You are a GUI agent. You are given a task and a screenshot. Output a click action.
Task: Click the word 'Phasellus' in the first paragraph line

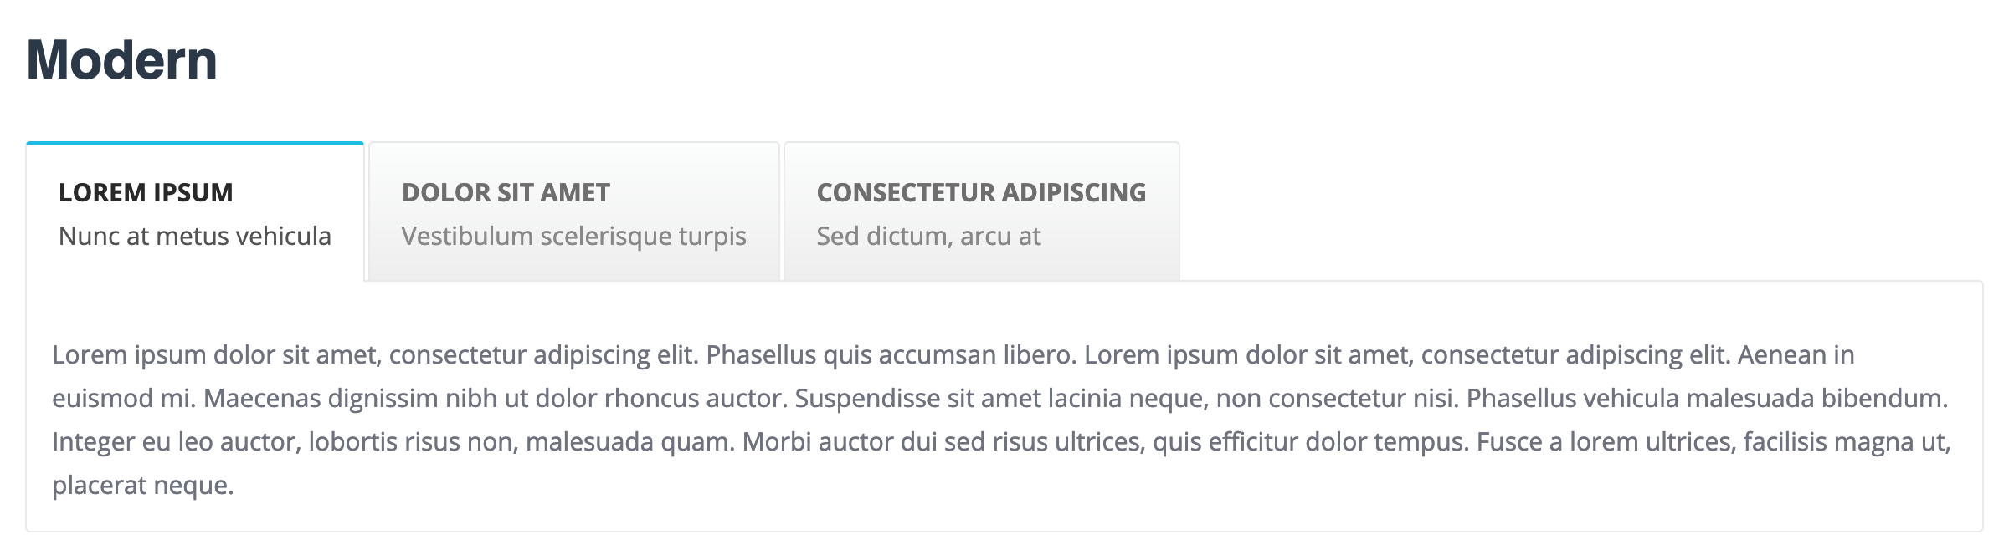pos(761,355)
